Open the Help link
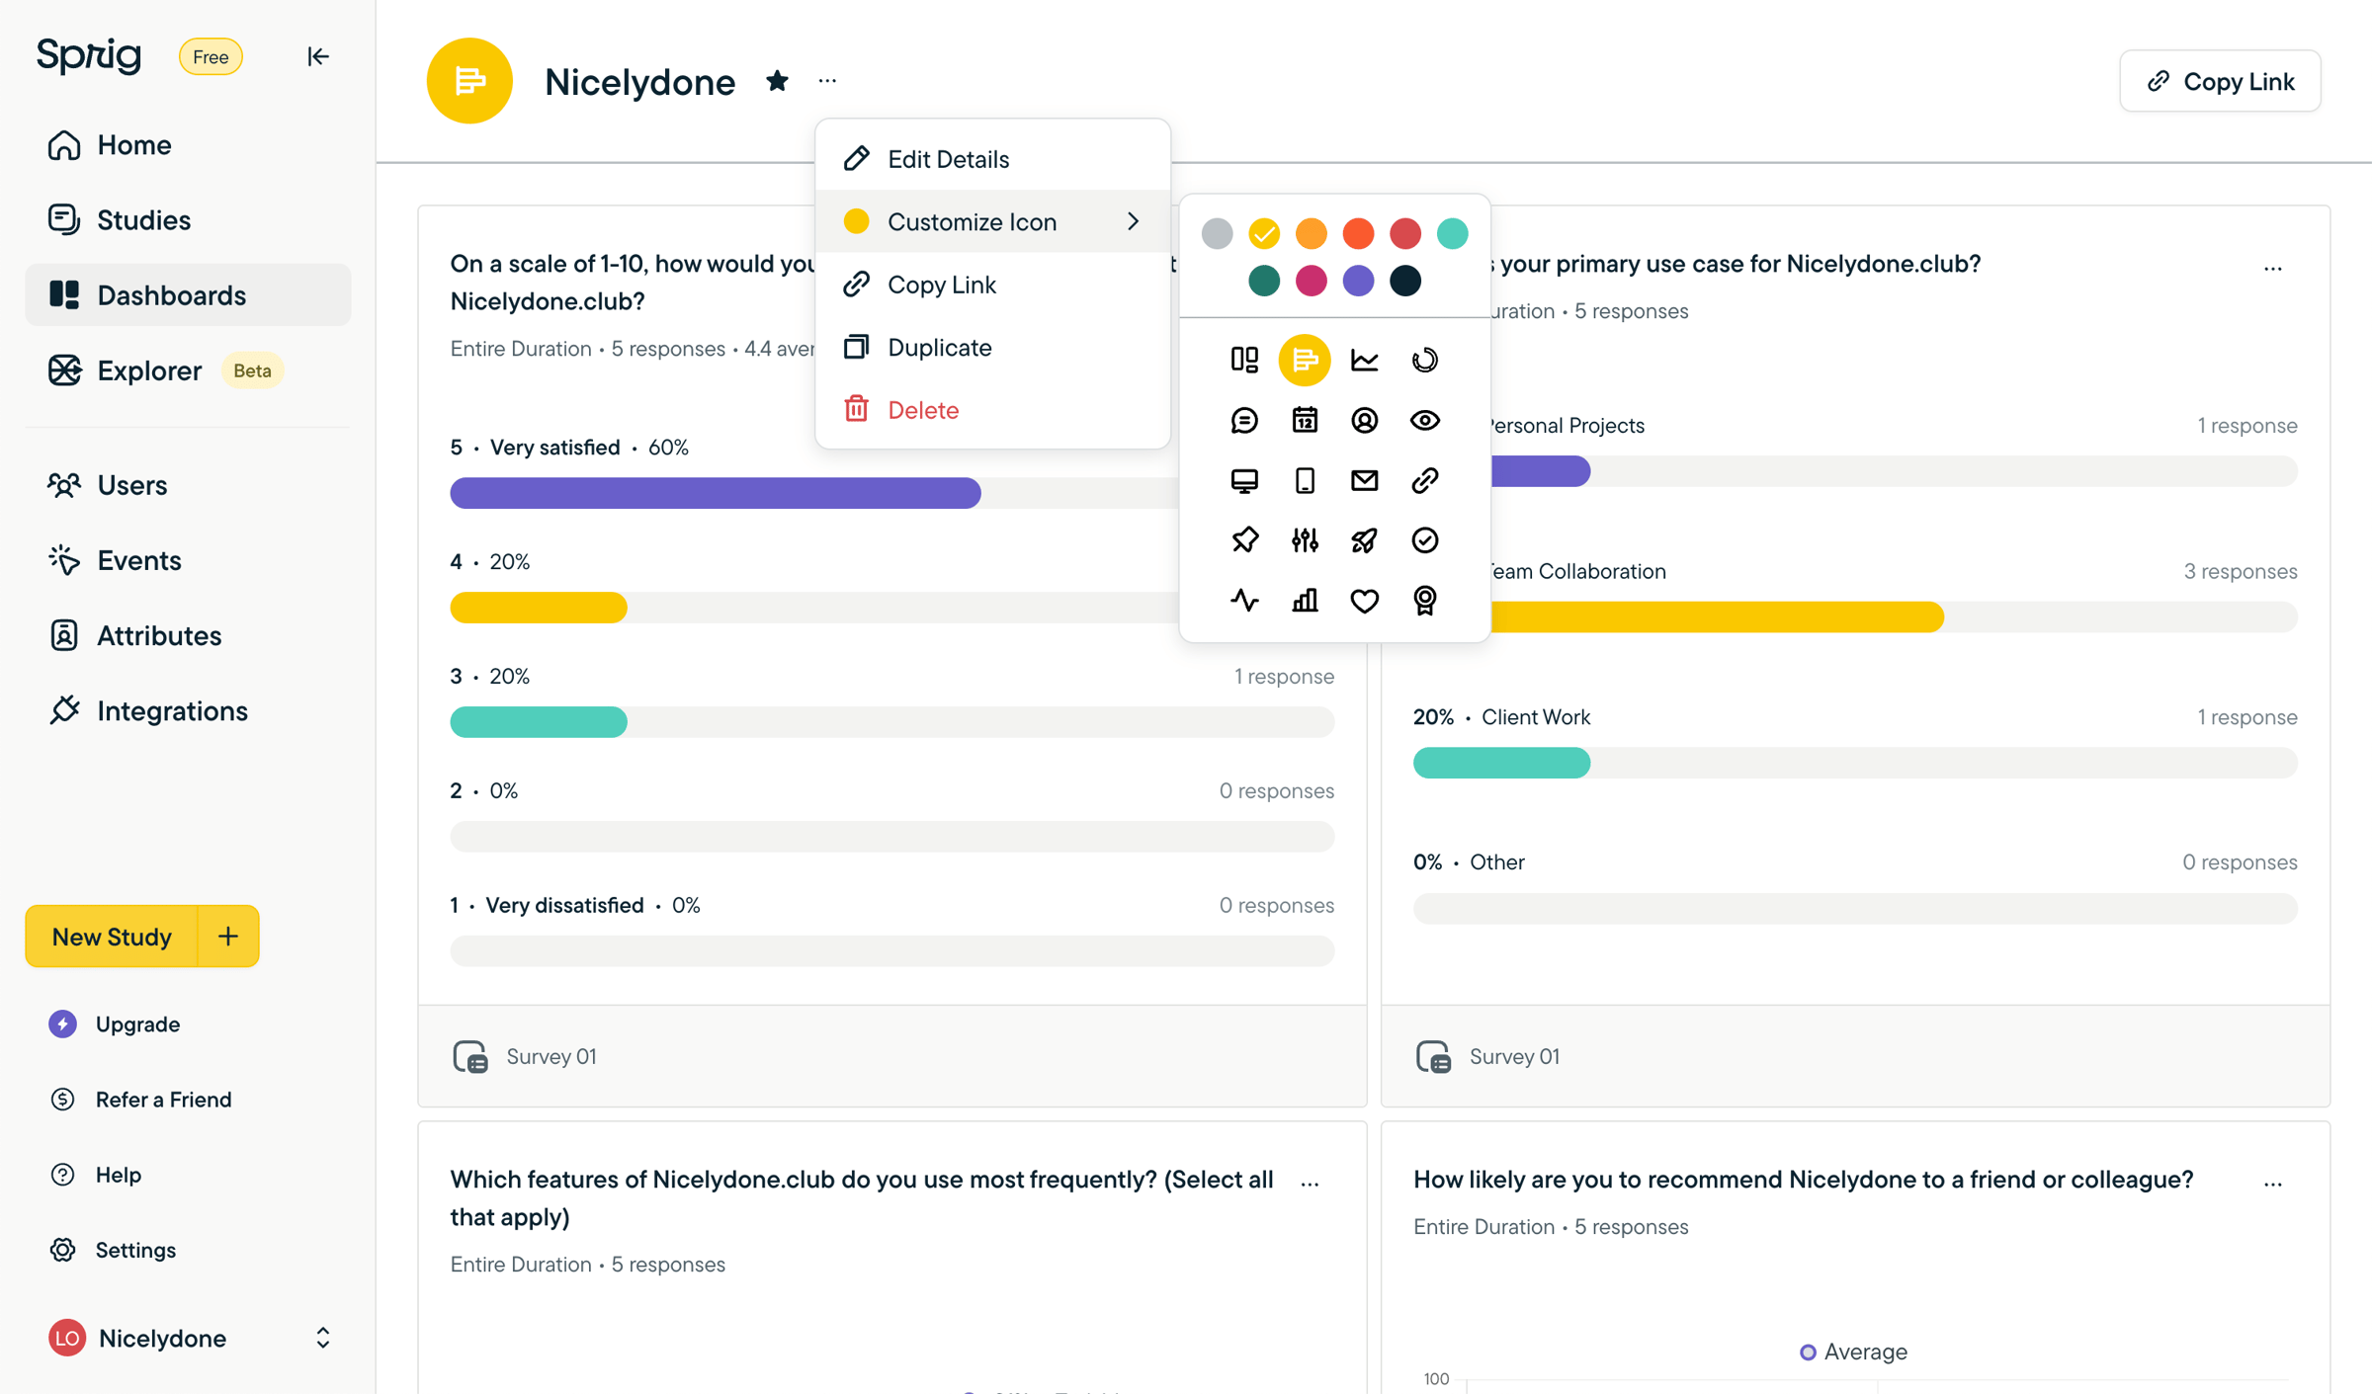Screen dimensions: 2372x1394 [96, 1175]
